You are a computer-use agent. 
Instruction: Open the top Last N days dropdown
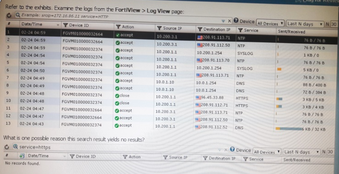point(305,24)
